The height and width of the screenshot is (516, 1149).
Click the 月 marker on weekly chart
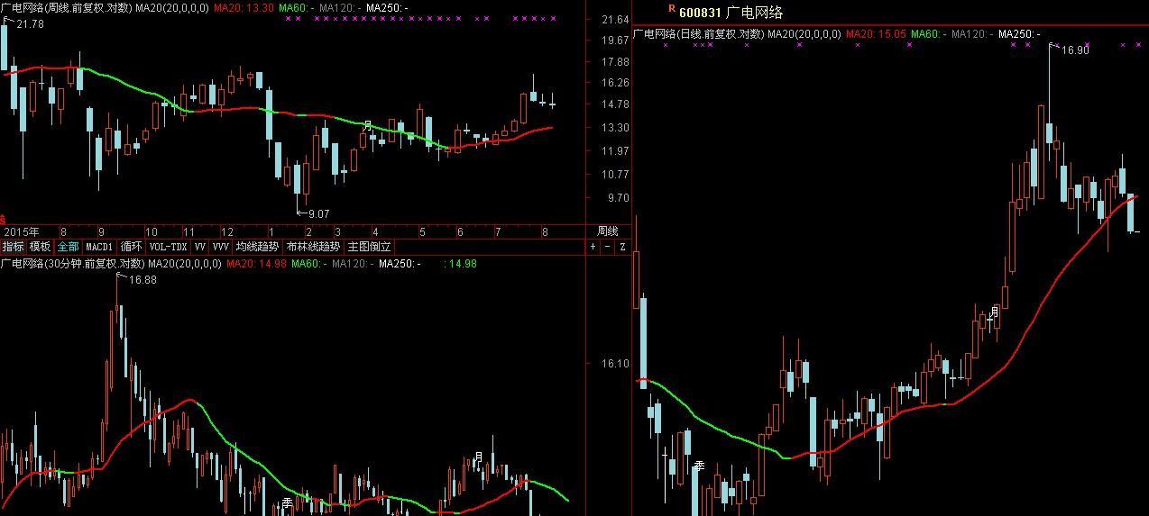[367, 125]
